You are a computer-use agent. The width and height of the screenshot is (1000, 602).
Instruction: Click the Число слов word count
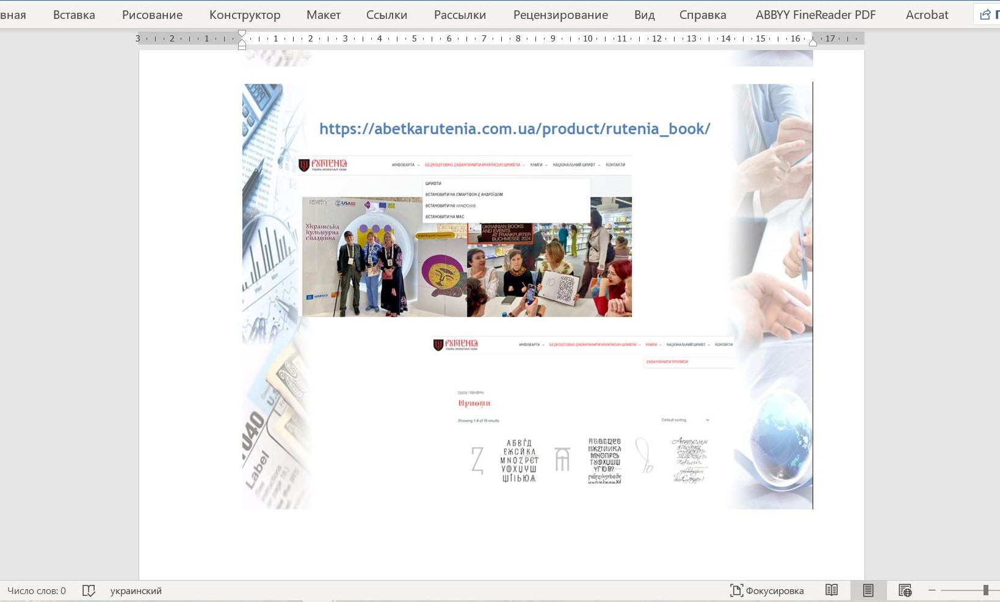click(37, 590)
